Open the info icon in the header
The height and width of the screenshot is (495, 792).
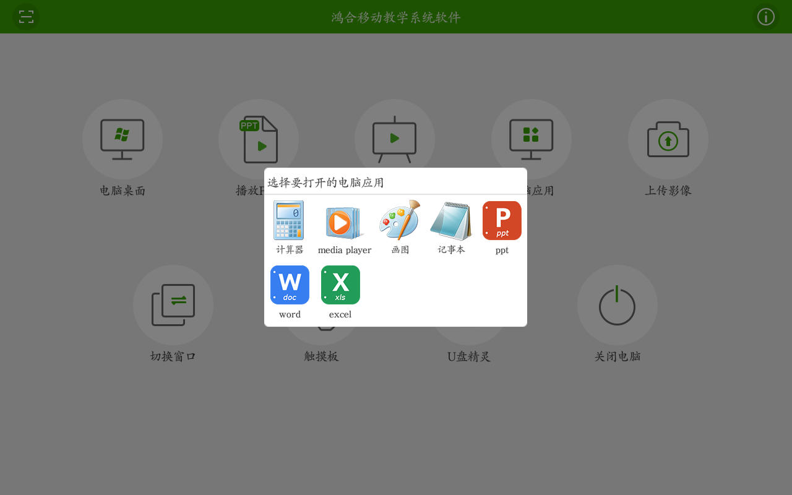pos(766,17)
